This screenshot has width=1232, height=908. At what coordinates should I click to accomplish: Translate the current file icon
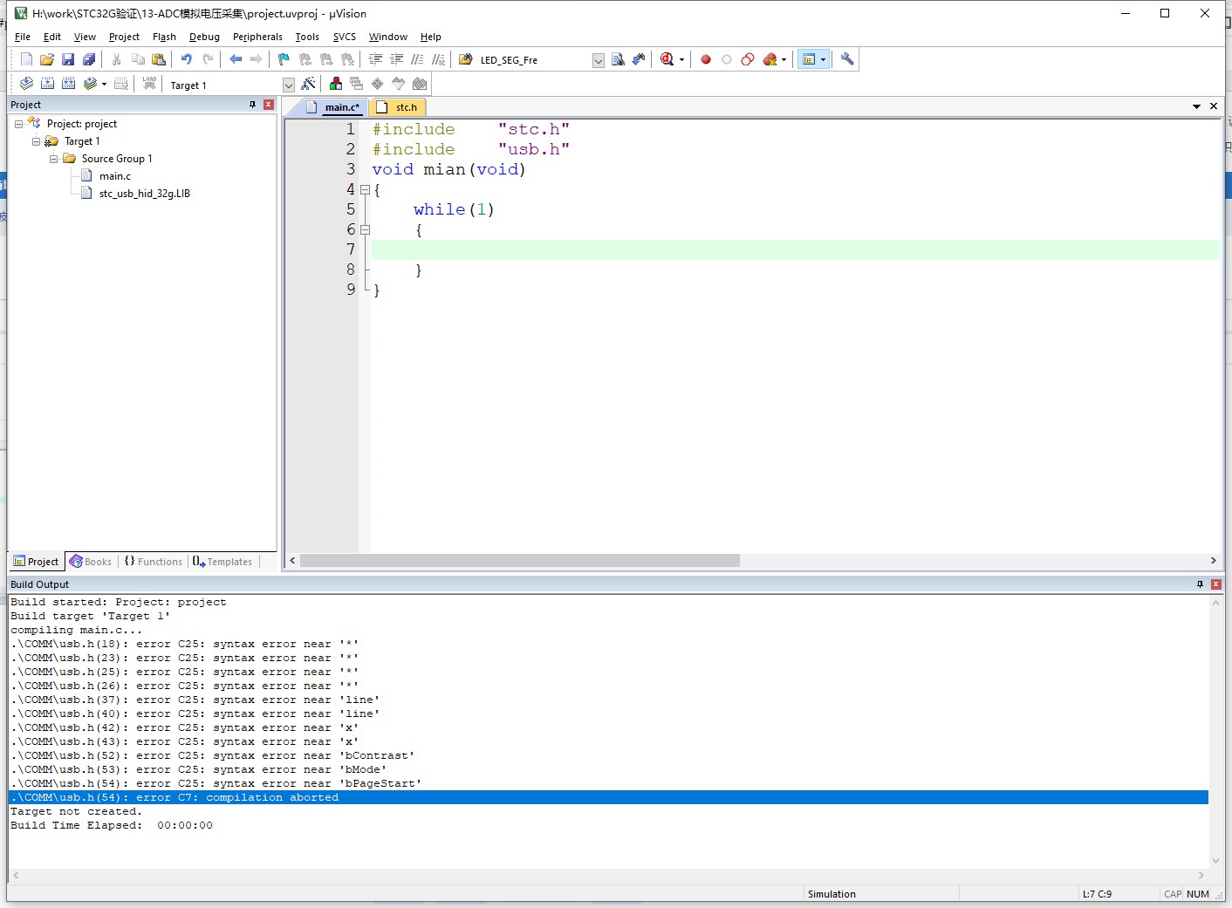[x=26, y=84]
